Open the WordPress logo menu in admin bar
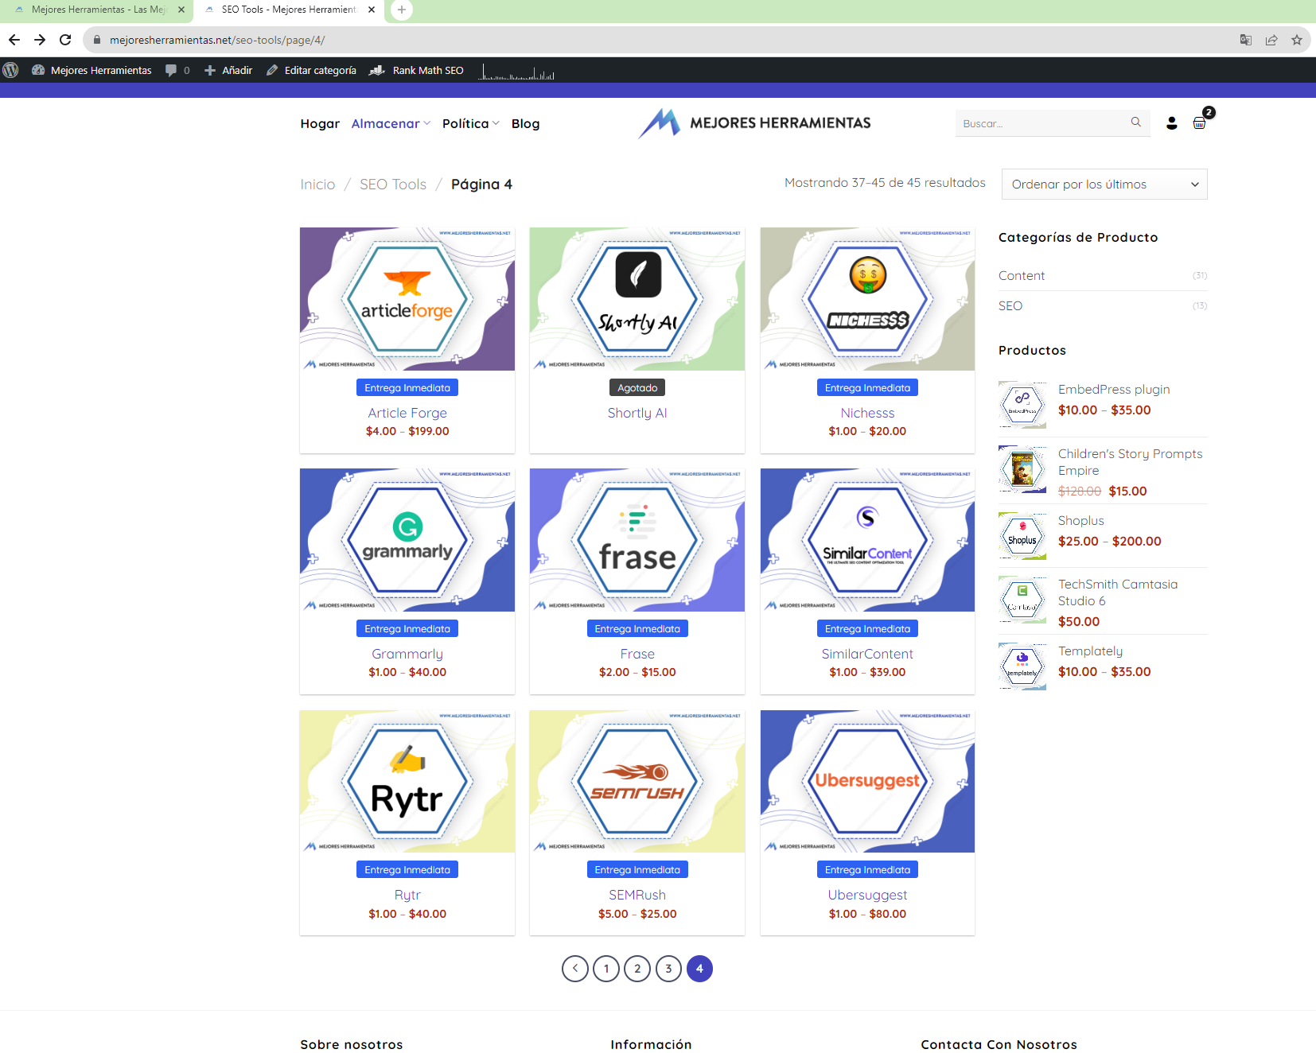This screenshot has height=1053, width=1316. [10, 70]
